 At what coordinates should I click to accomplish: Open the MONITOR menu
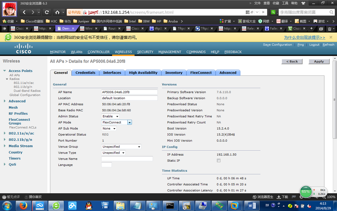58,52
